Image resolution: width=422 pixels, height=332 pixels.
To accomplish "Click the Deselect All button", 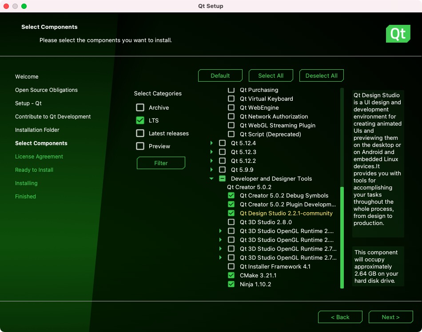I will click(x=321, y=75).
